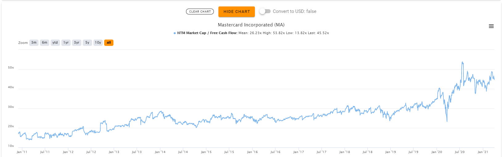This screenshot has width=502, height=157.
Task: Click the 50x y-axis label
Action: pos(11,68)
